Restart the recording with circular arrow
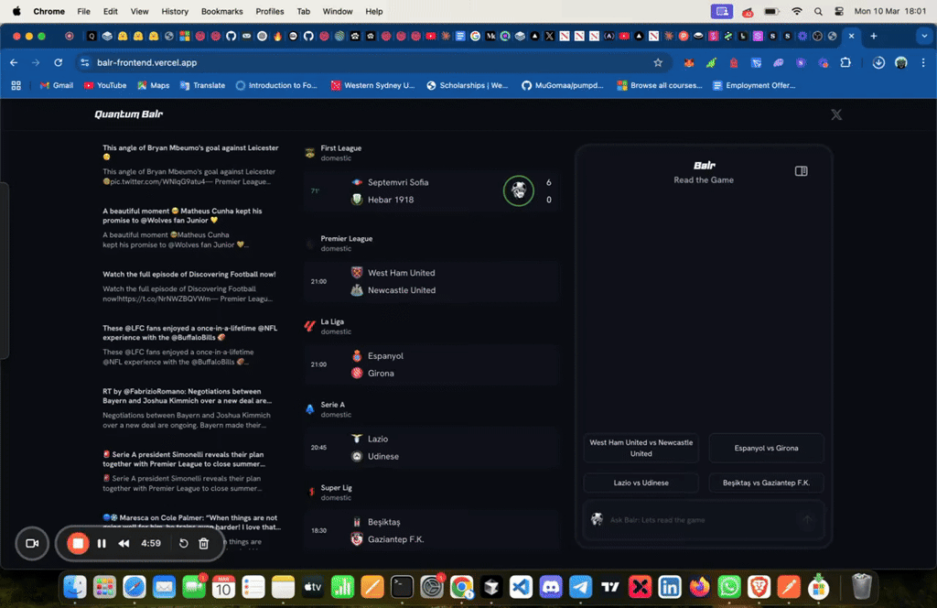937x608 pixels. 183,543
